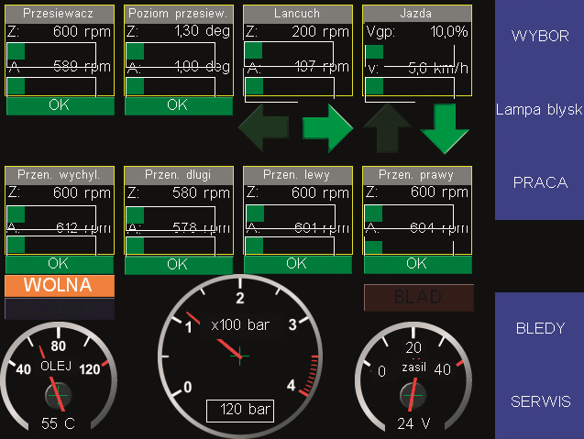The width and height of the screenshot is (584, 439).
Task: Click the 120 bar readout box
Action: tap(239, 410)
